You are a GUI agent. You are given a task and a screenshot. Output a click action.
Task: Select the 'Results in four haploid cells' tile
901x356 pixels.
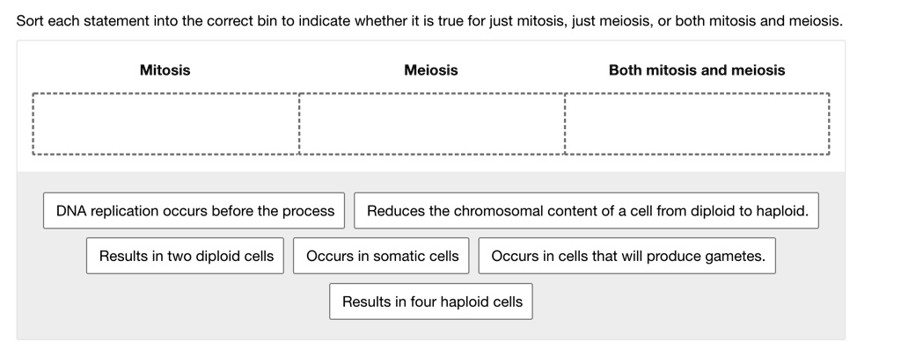pos(432,302)
